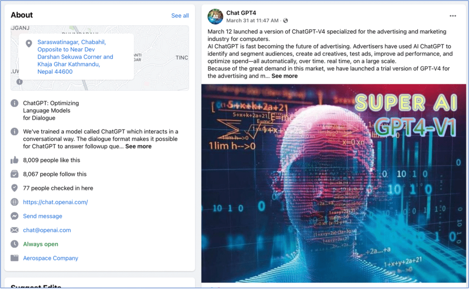Expand the About description with See more
The image size is (470, 289).
[x=138, y=146]
